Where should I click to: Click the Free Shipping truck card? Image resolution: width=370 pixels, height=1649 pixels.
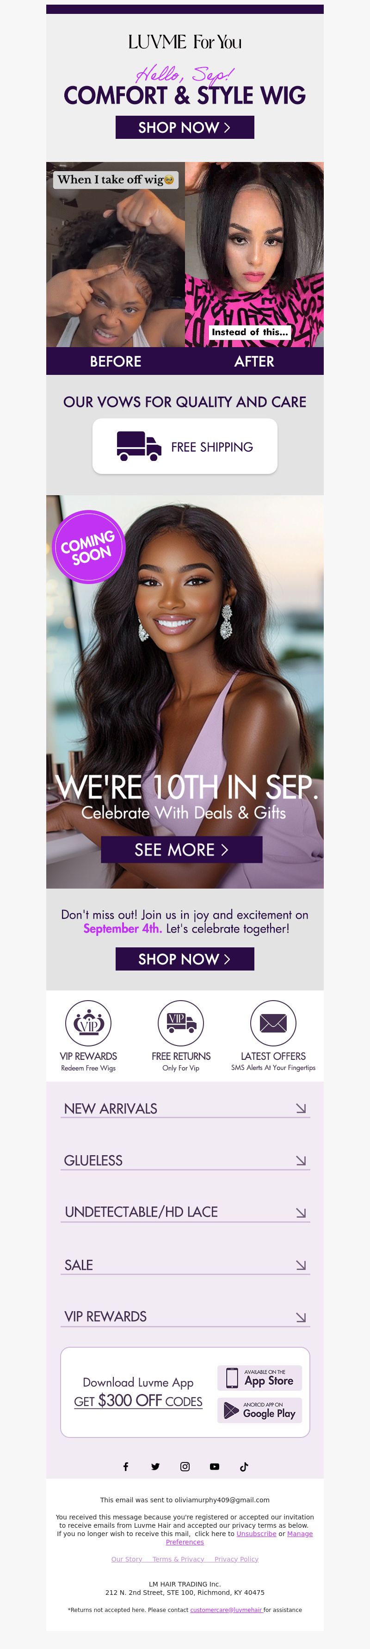(185, 446)
